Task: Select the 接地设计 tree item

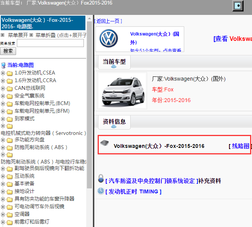Action: tap(25, 191)
